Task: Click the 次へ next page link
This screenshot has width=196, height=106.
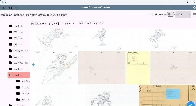Action: tap(101, 24)
